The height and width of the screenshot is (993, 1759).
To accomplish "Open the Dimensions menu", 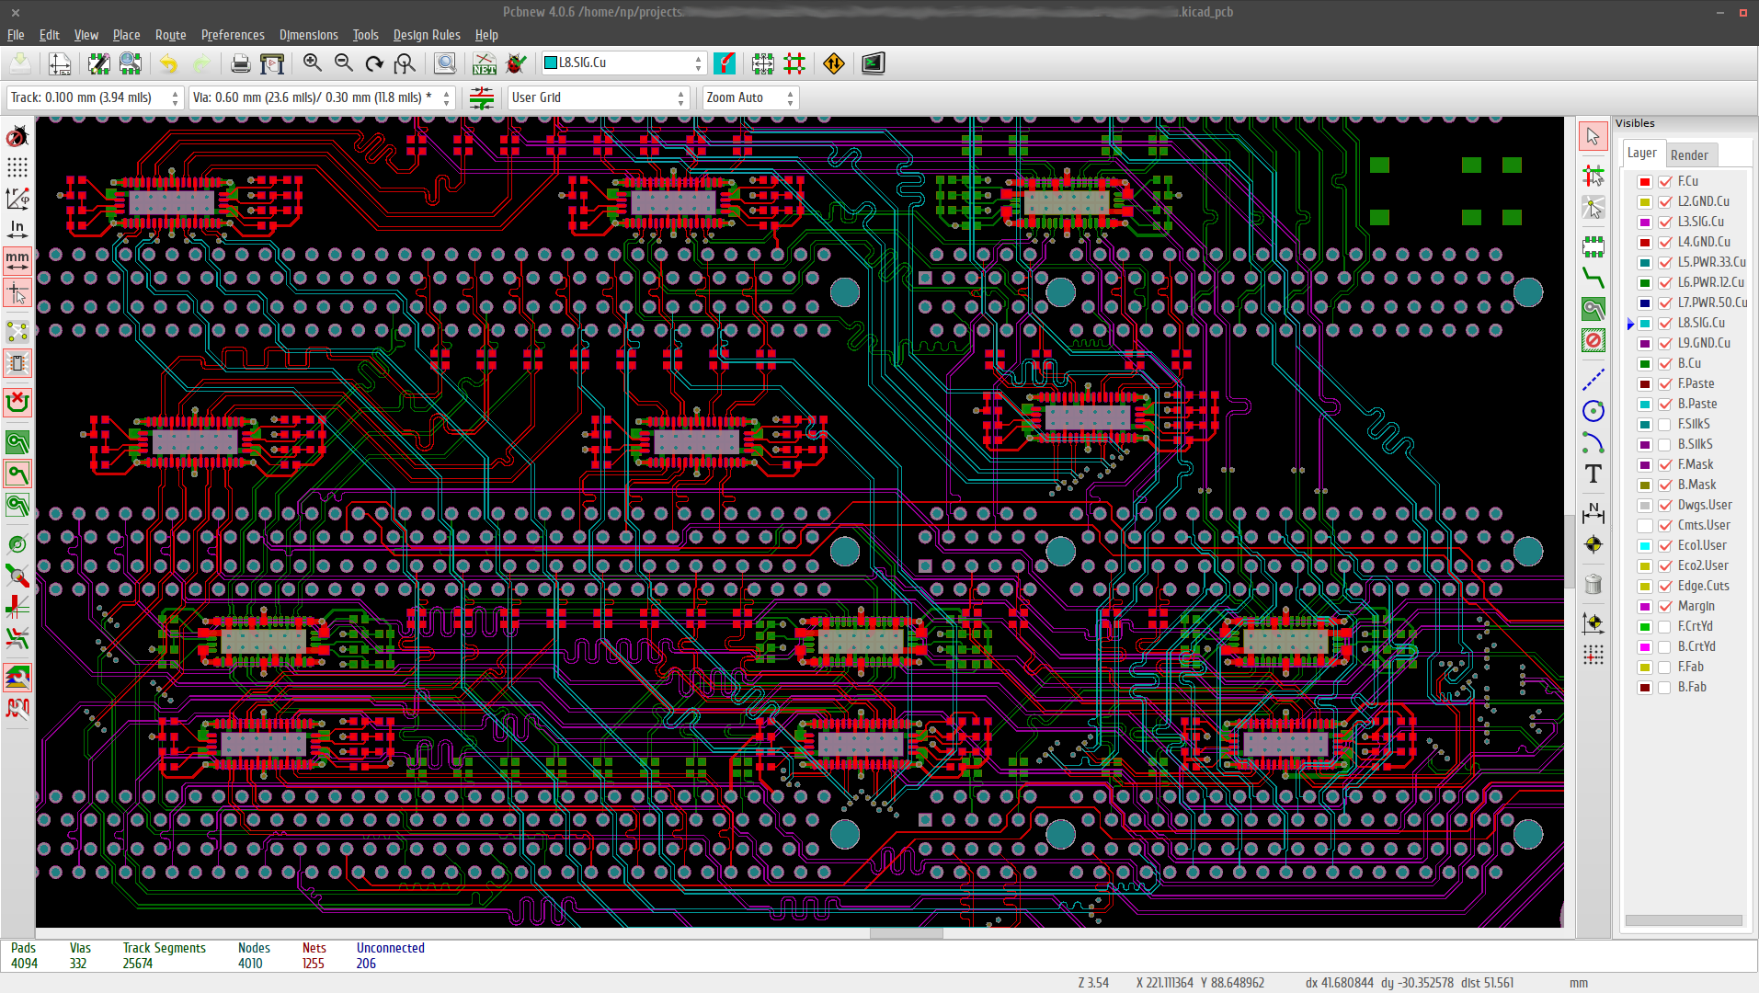I will pos(308,35).
